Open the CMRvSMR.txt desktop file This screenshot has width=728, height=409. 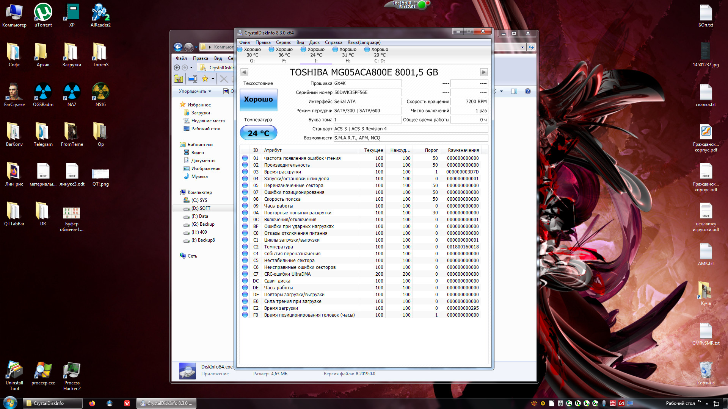pos(706,334)
